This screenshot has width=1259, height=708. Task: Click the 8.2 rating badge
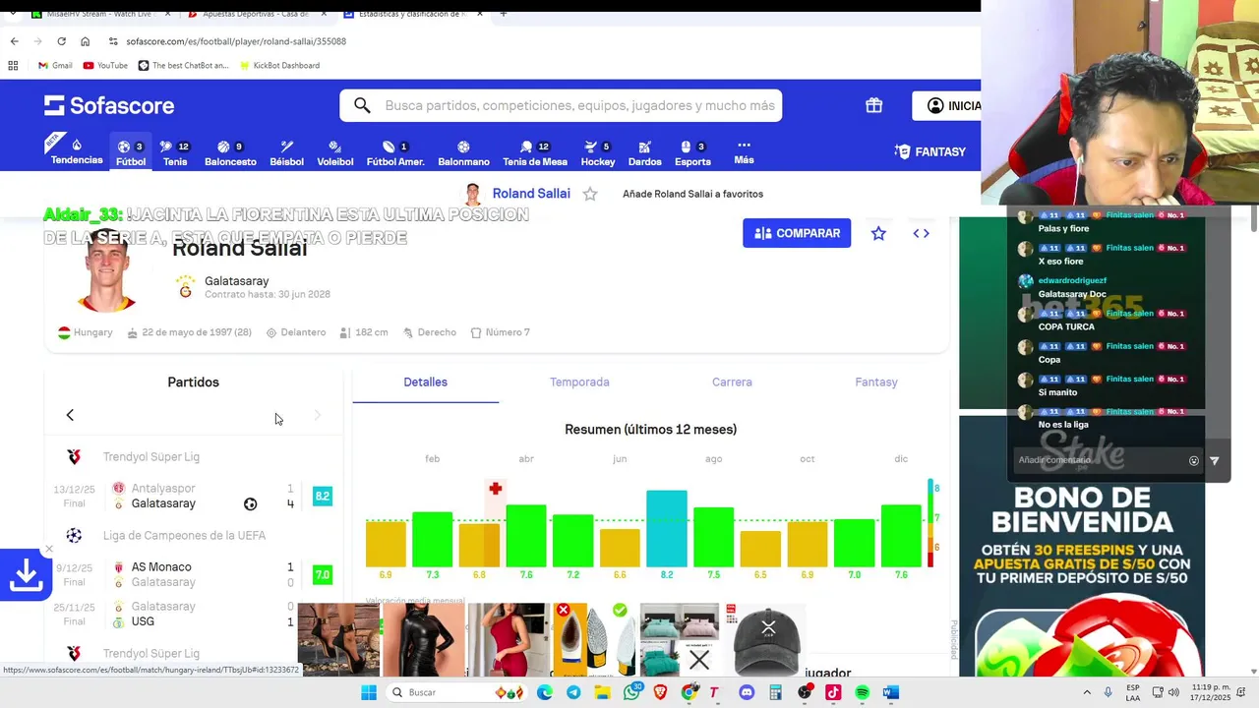pyautogui.click(x=322, y=496)
